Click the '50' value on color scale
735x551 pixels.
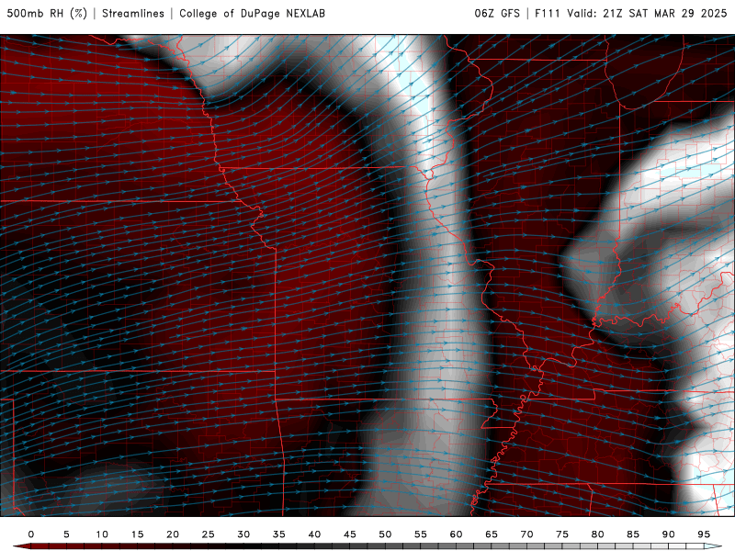(385, 534)
